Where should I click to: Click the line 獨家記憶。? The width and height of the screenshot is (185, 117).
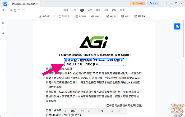tap(52, 101)
